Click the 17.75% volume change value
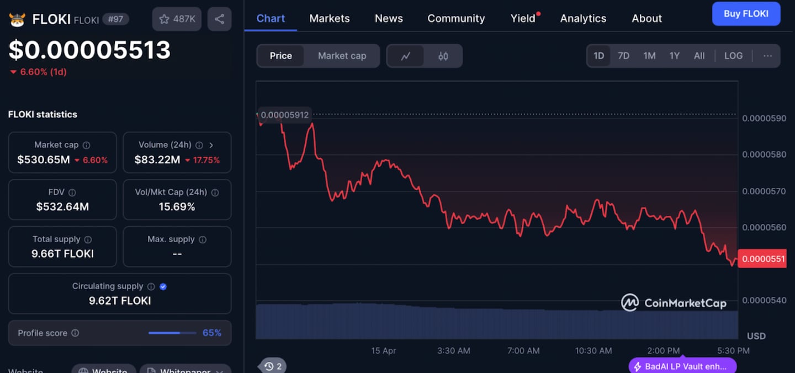795x373 pixels. tap(202, 160)
